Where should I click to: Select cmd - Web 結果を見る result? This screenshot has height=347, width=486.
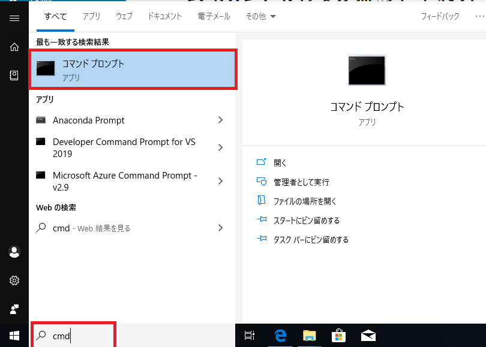point(92,228)
